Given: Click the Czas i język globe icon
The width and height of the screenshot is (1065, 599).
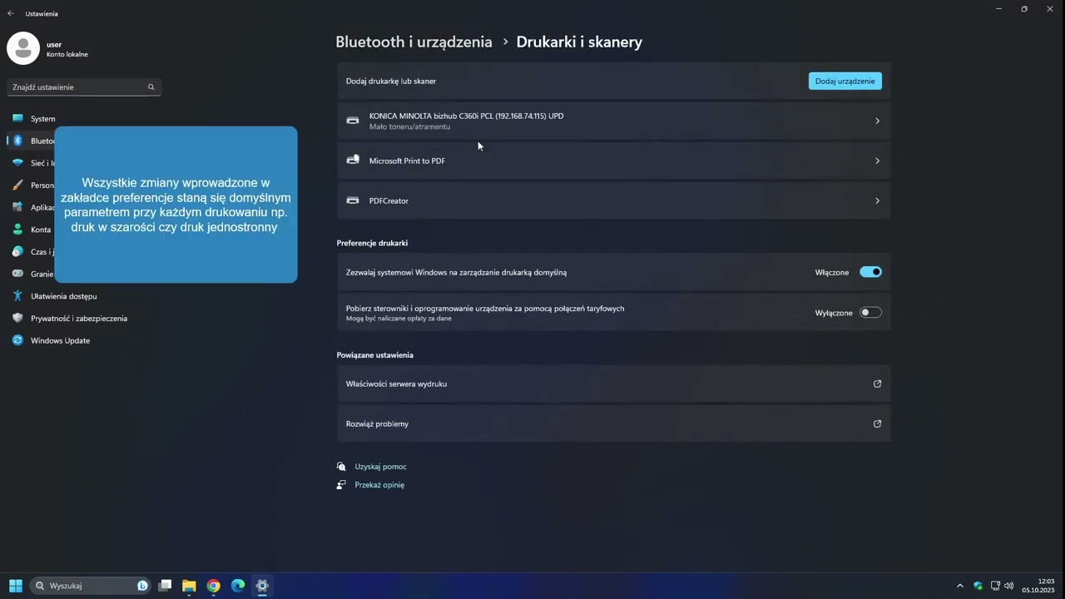Looking at the screenshot, I should (17, 251).
